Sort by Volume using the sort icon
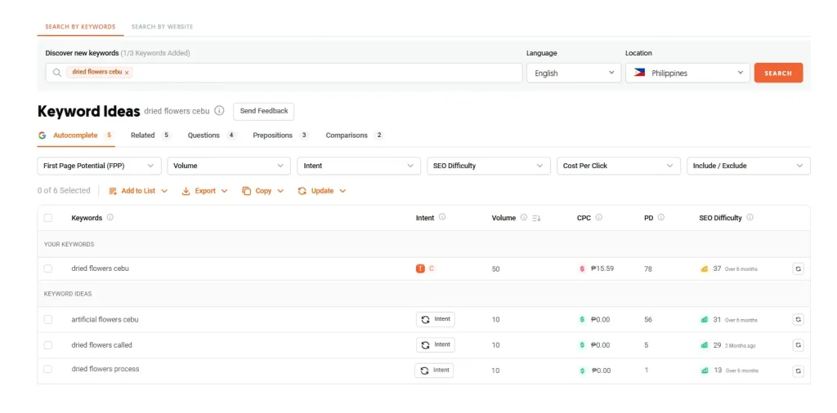The width and height of the screenshot is (837, 413). point(536,218)
